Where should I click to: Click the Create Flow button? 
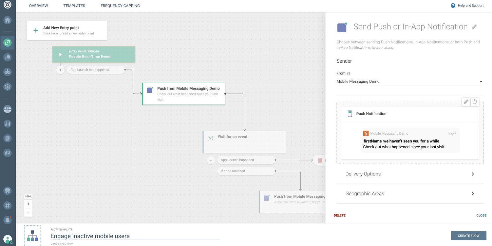(x=468, y=236)
